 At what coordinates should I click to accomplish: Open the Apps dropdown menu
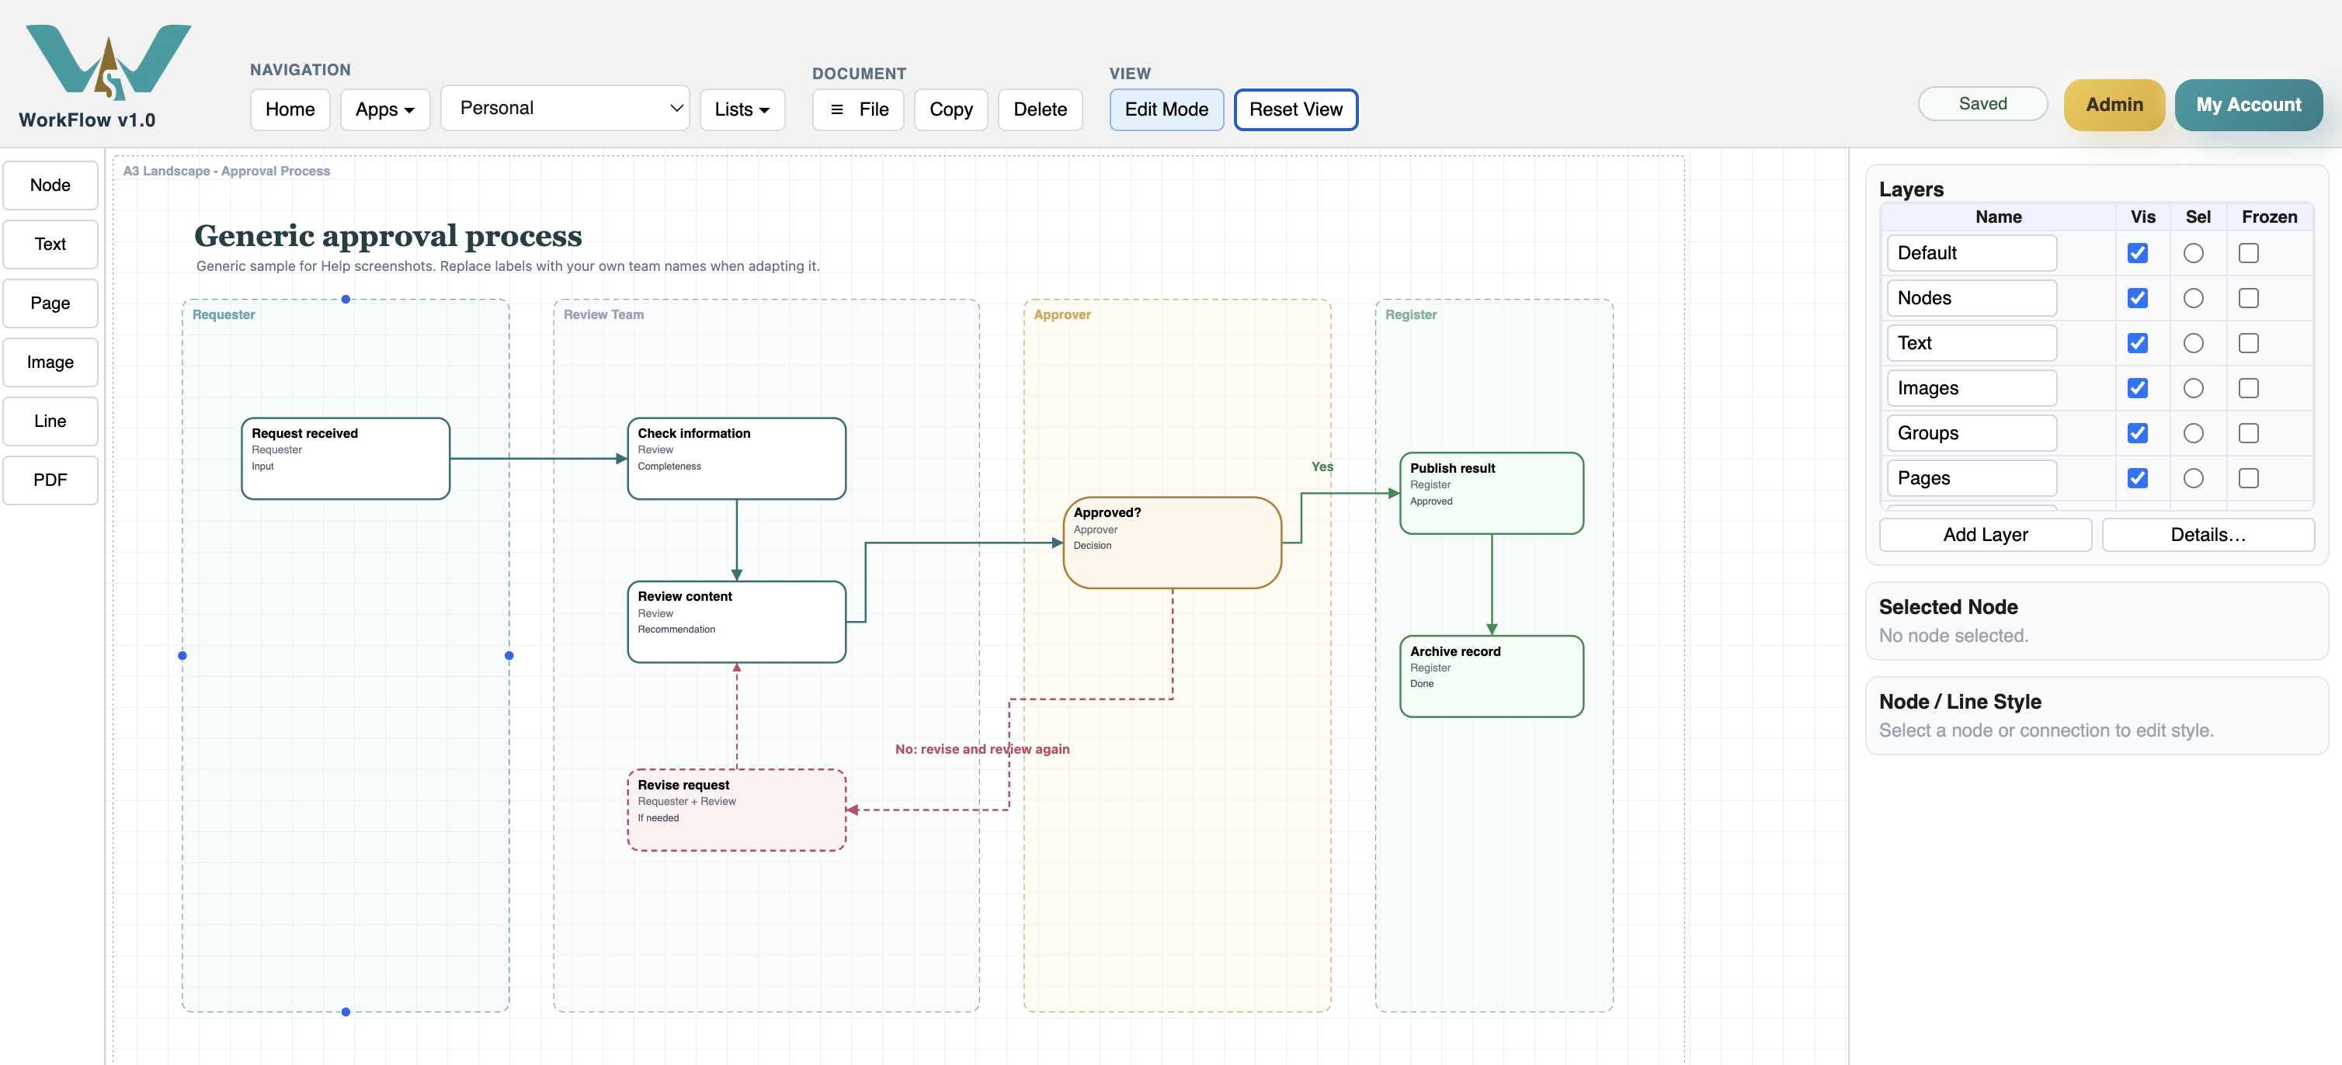coord(384,110)
